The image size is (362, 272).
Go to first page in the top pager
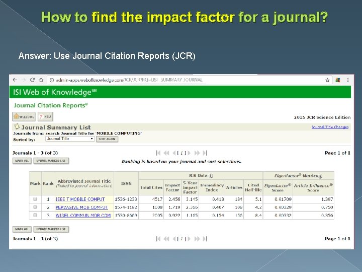point(158,153)
